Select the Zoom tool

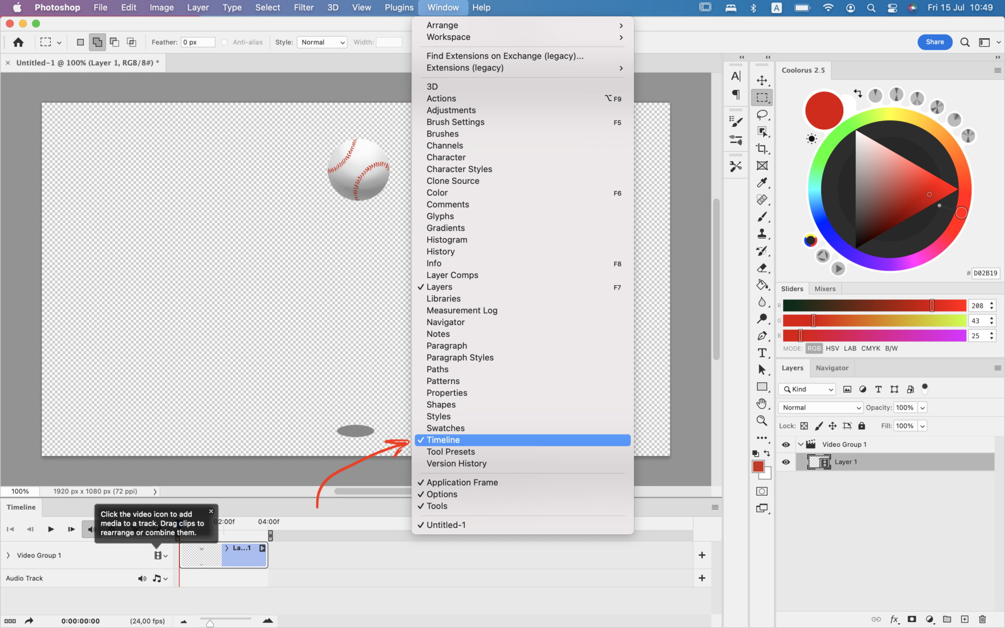click(762, 421)
